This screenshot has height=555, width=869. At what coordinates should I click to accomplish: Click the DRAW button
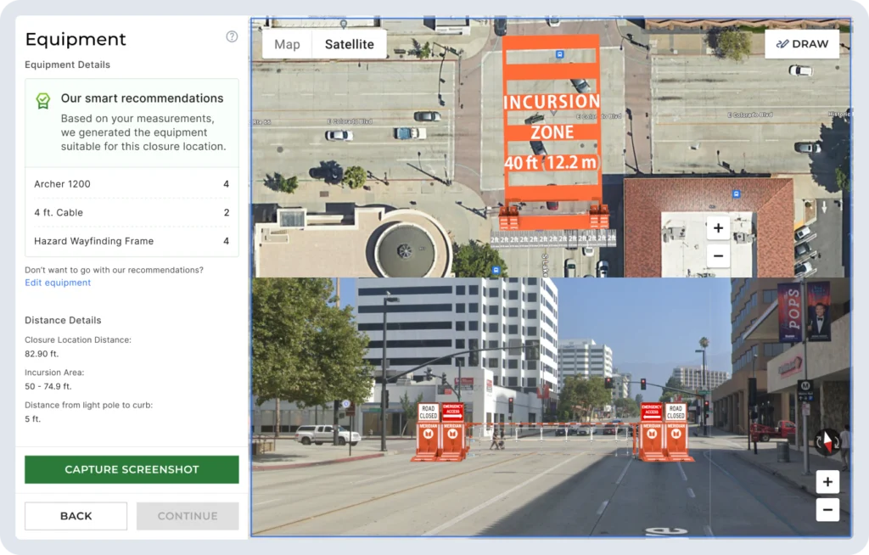(802, 44)
